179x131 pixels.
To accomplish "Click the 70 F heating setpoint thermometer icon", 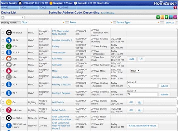I will (x=9, y=84).
